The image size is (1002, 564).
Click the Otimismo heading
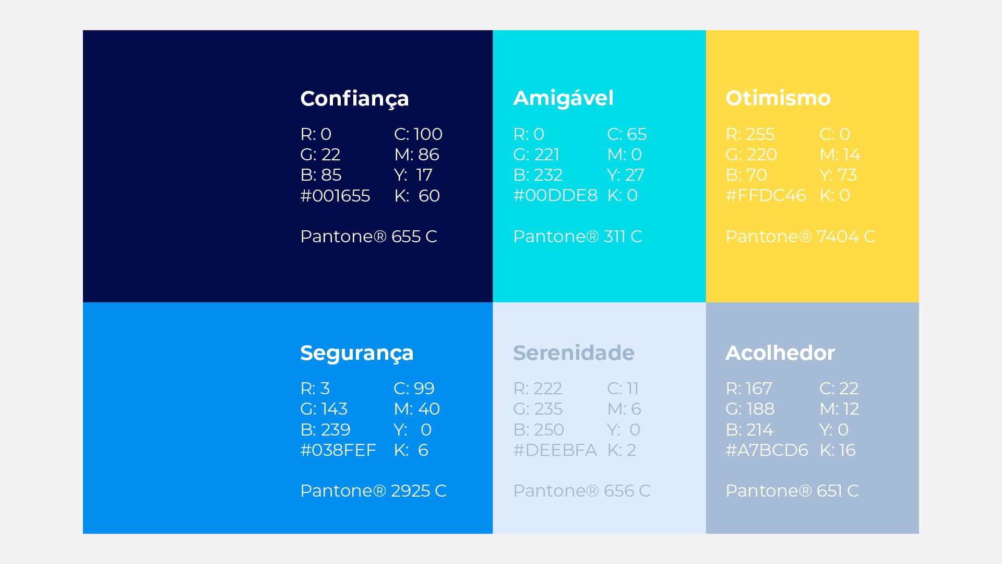click(778, 98)
